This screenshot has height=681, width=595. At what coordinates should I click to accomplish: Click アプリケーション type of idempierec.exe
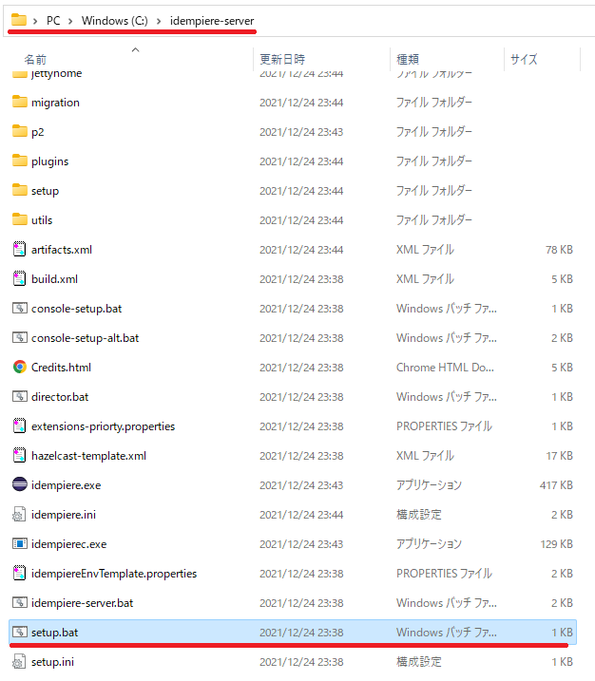tap(429, 544)
